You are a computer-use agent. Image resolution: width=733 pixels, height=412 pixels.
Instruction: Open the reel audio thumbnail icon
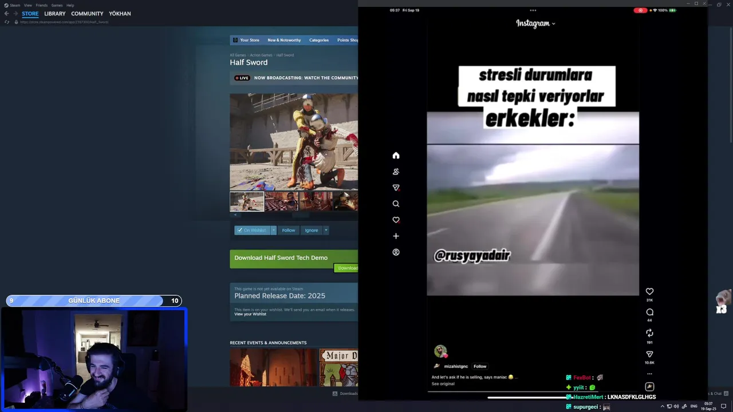tap(649, 387)
